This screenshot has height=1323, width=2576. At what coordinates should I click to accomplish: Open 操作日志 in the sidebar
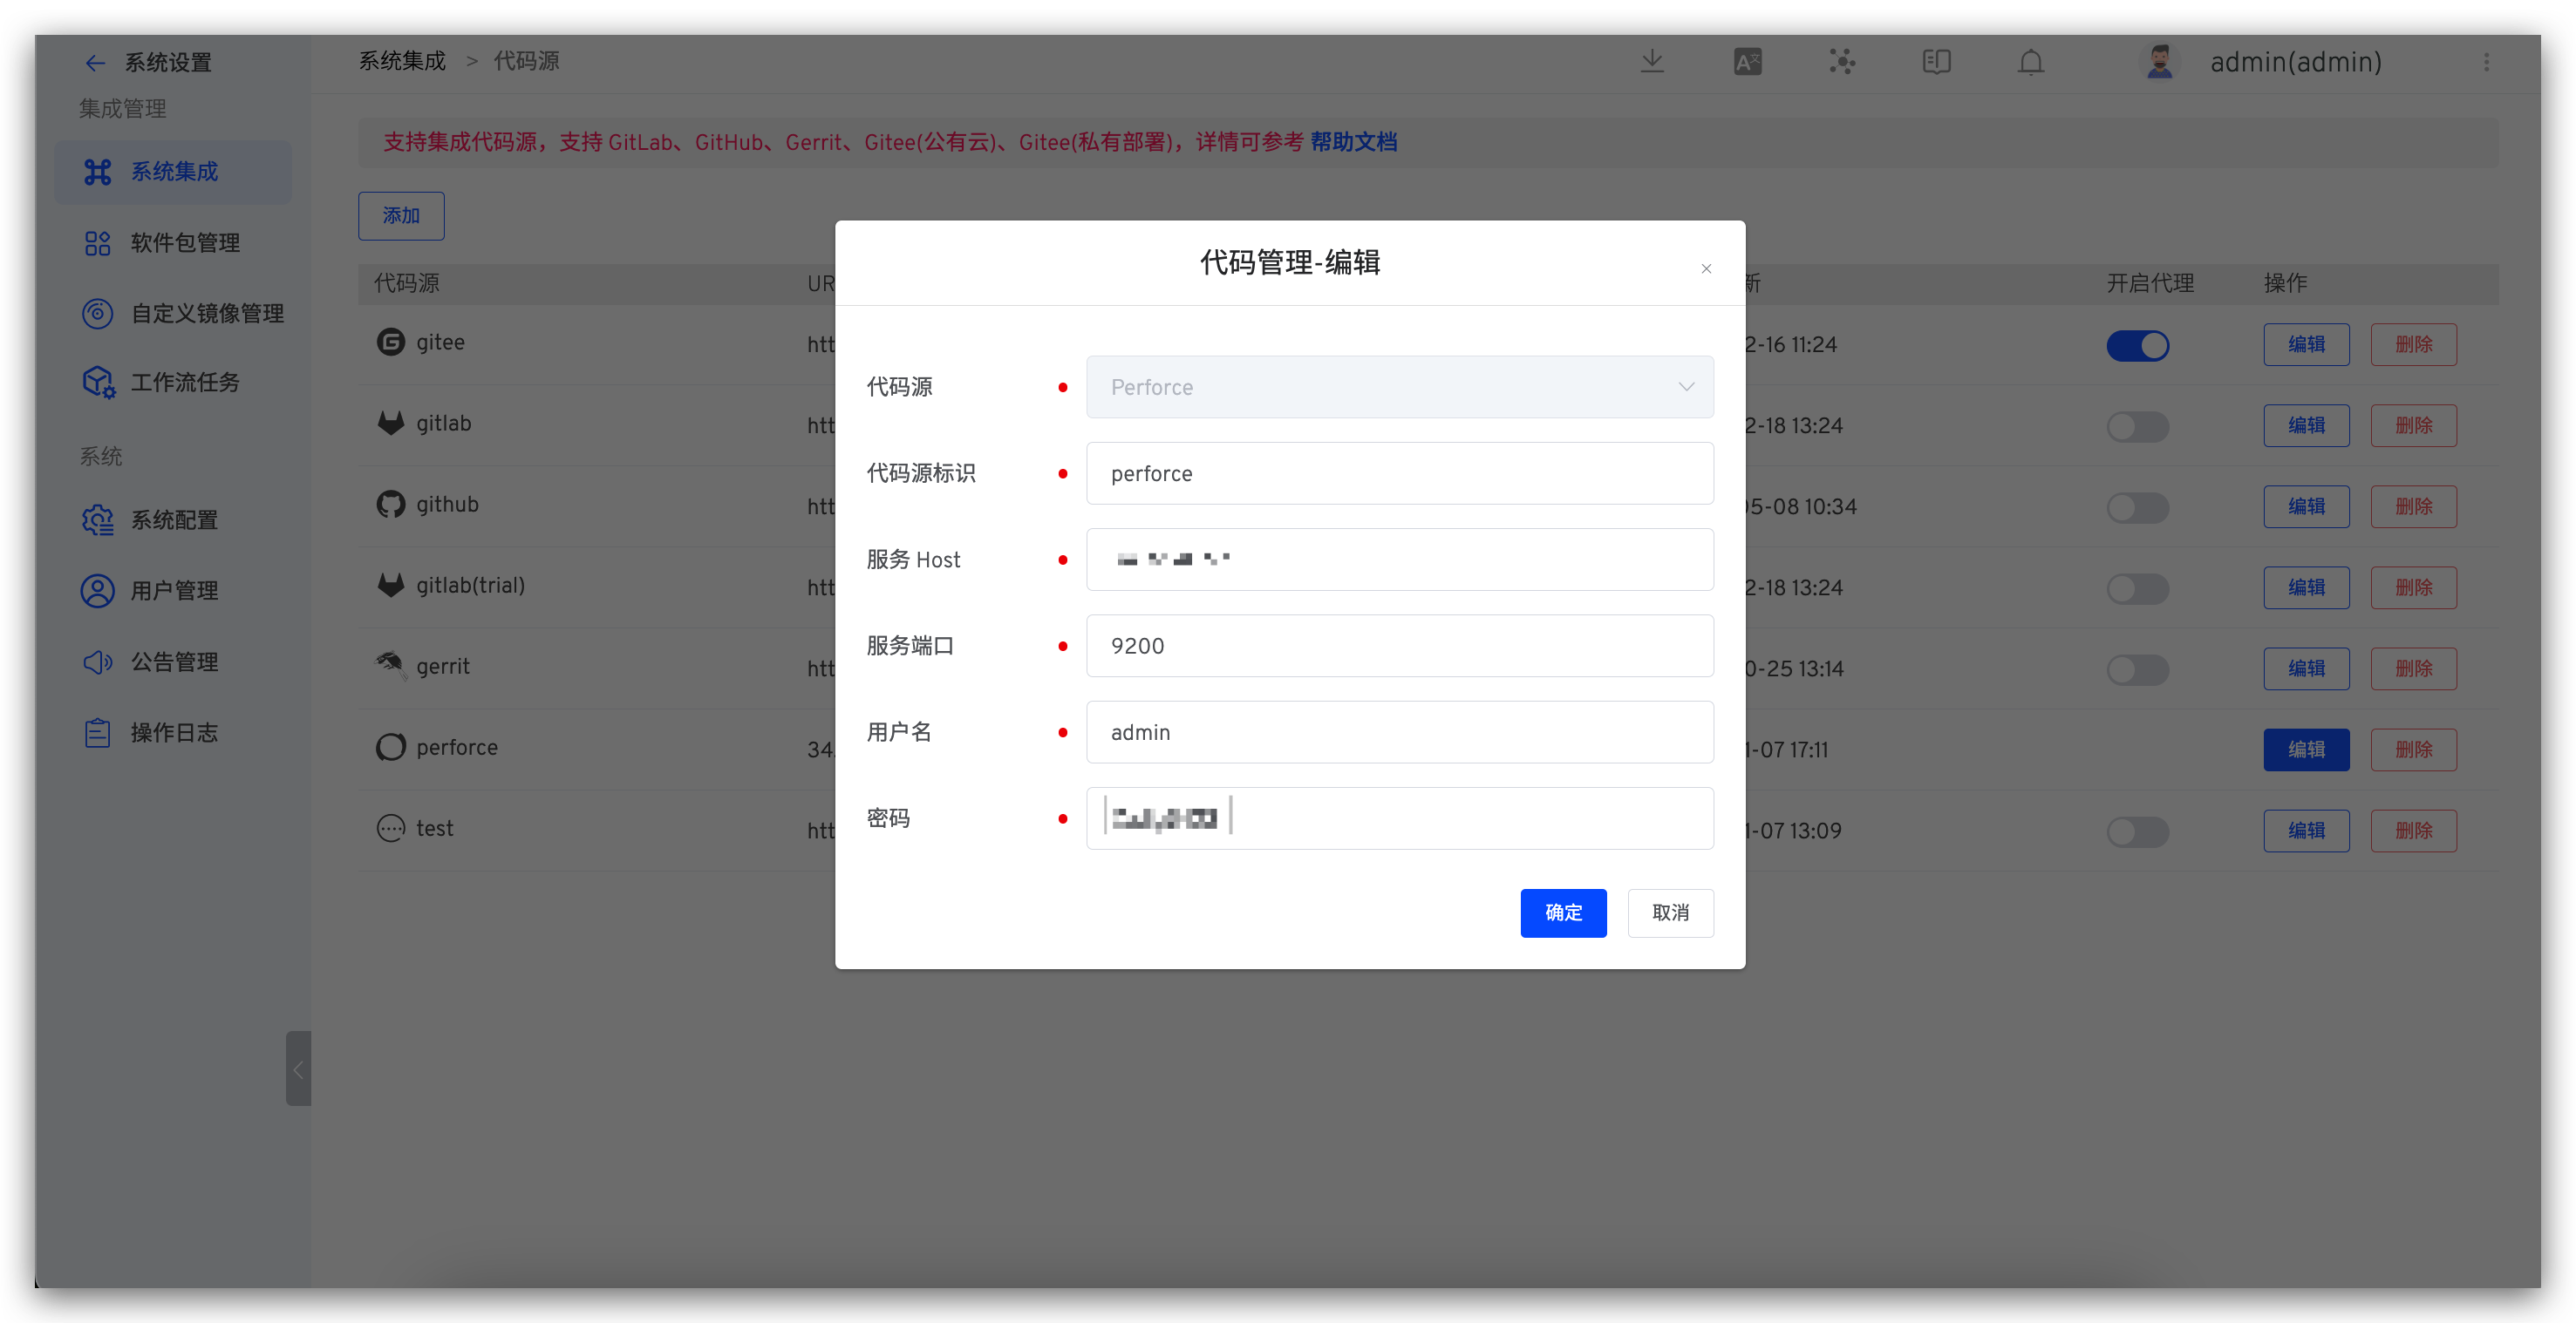(174, 732)
